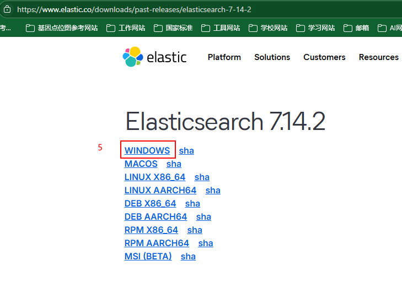
Task: Download the RPM AARCH64 package
Action: pyautogui.click(x=157, y=243)
